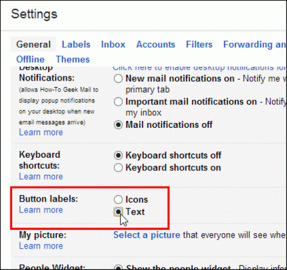Open Learn more under Button labels
Screen dimensions: 287x270
pyautogui.click(x=41, y=210)
